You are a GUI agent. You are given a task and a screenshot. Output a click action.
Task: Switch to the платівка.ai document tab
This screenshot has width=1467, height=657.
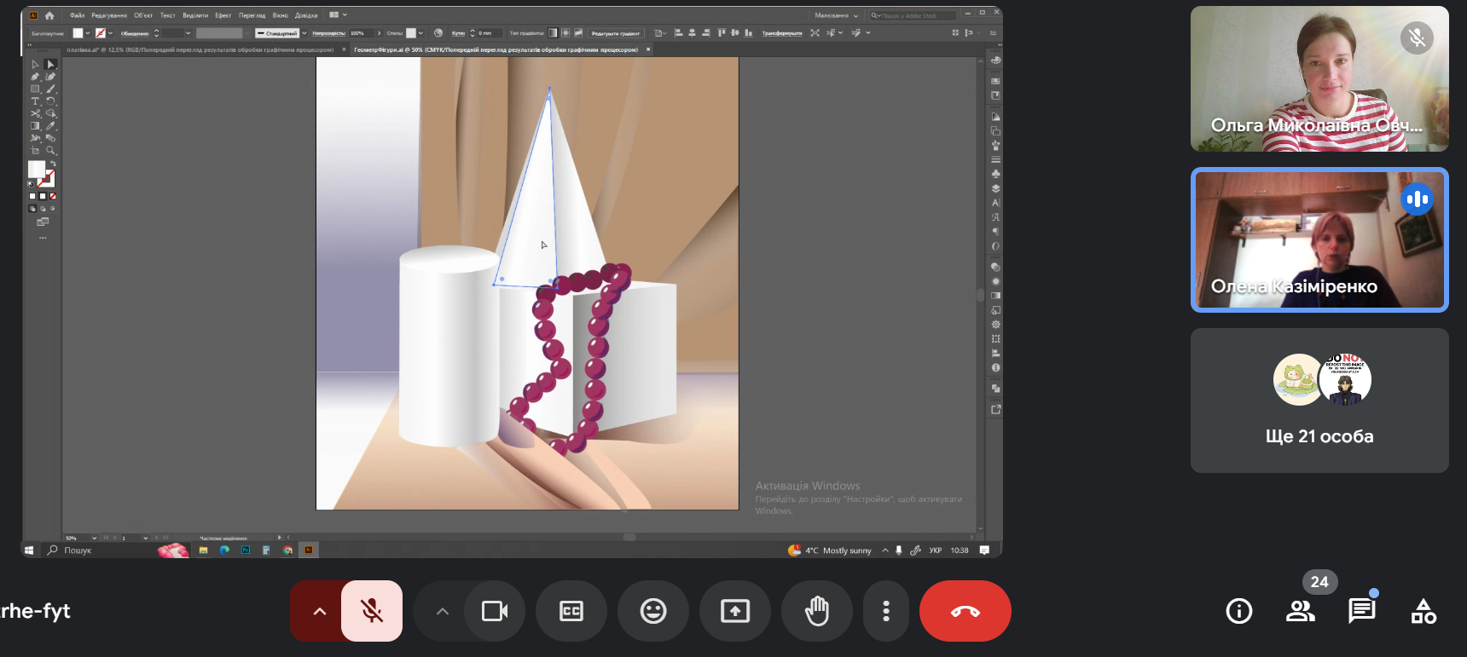tap(200, 49)
